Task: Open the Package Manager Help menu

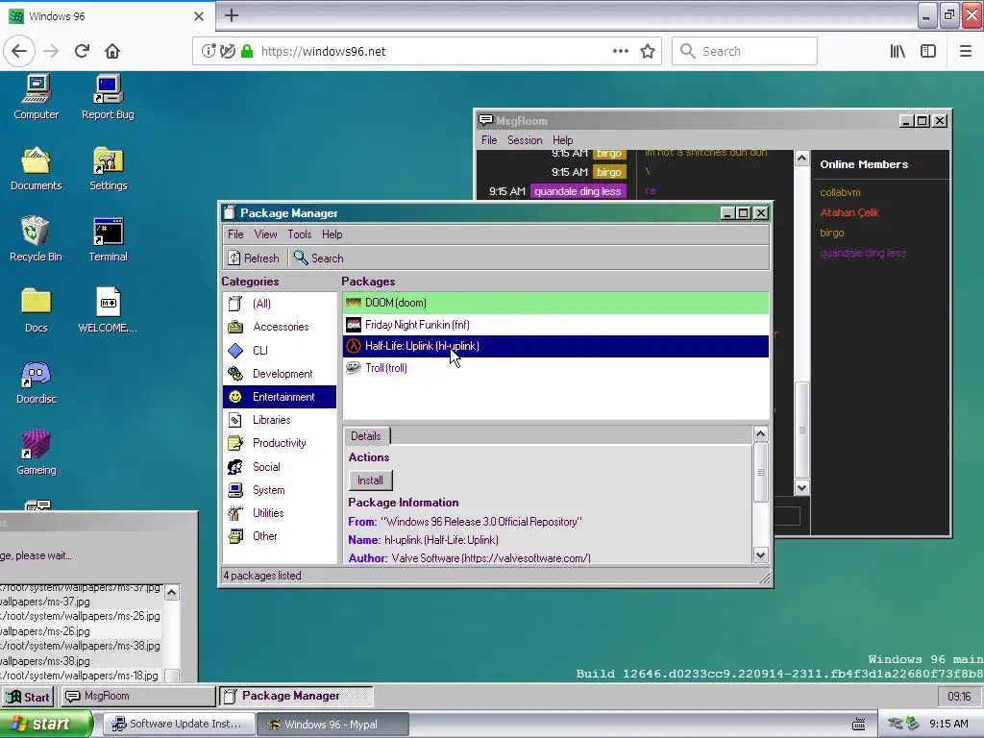Action: [332, 234]
